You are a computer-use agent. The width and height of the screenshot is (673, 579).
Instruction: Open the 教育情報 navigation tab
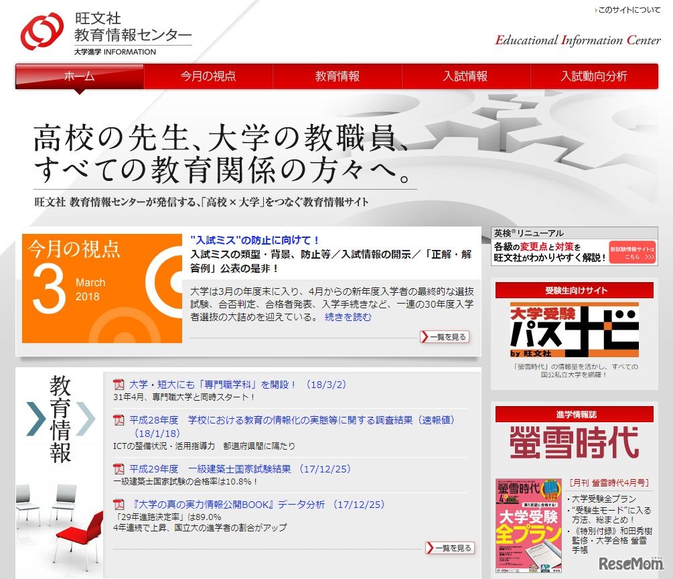337,76
